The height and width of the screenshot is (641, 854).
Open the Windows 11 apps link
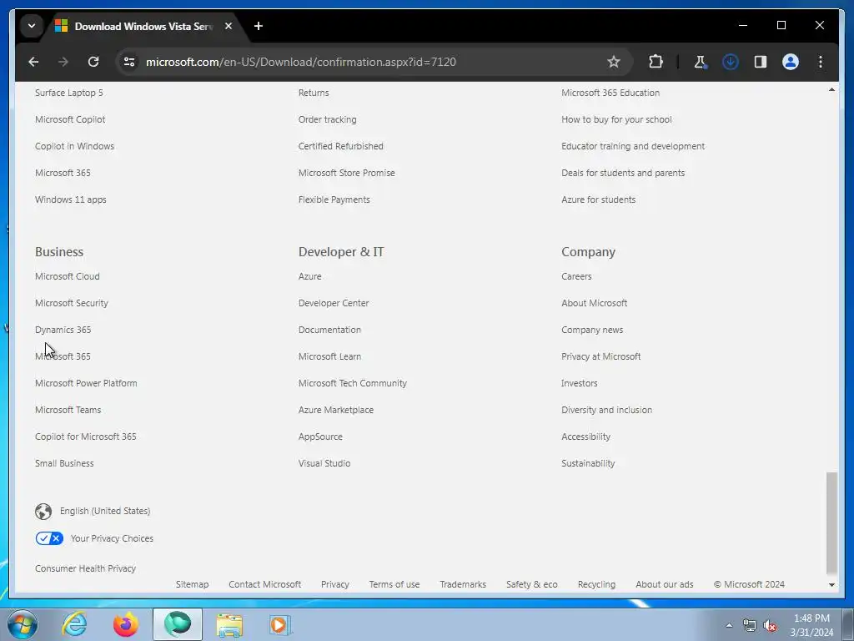tap(71, 199)
